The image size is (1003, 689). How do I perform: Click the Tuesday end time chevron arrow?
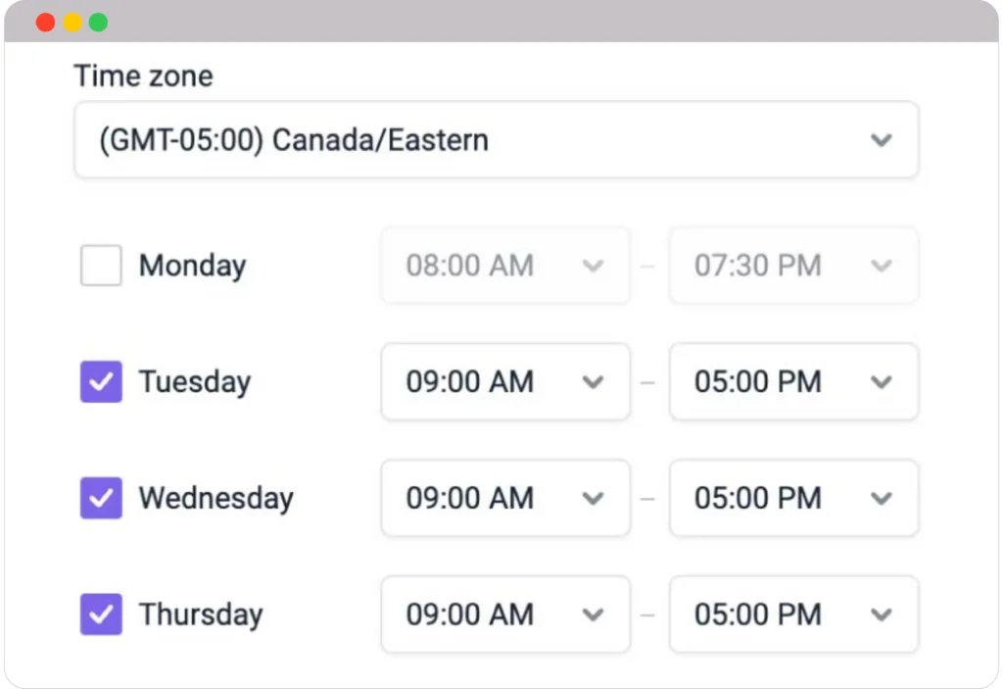pos(882,382)
